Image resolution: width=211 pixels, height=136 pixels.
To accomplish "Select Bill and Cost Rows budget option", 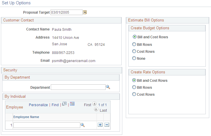I will click(x=135, y=37).
